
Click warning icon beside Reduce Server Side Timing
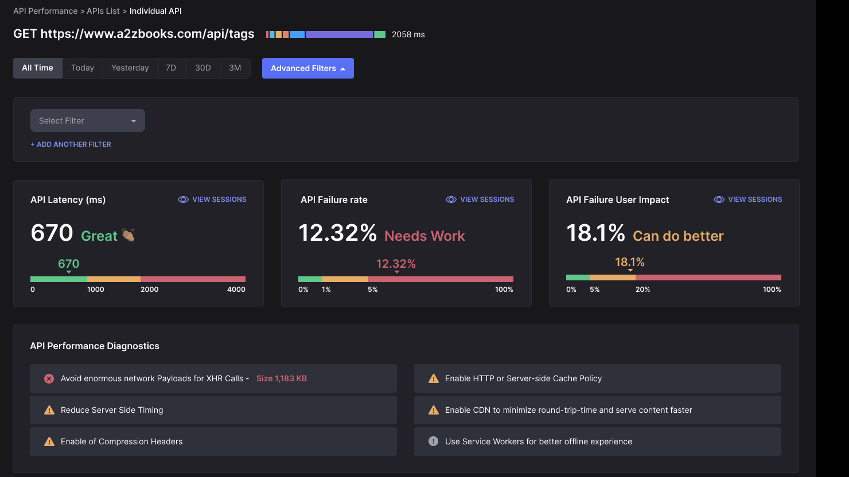coord(49,410)
